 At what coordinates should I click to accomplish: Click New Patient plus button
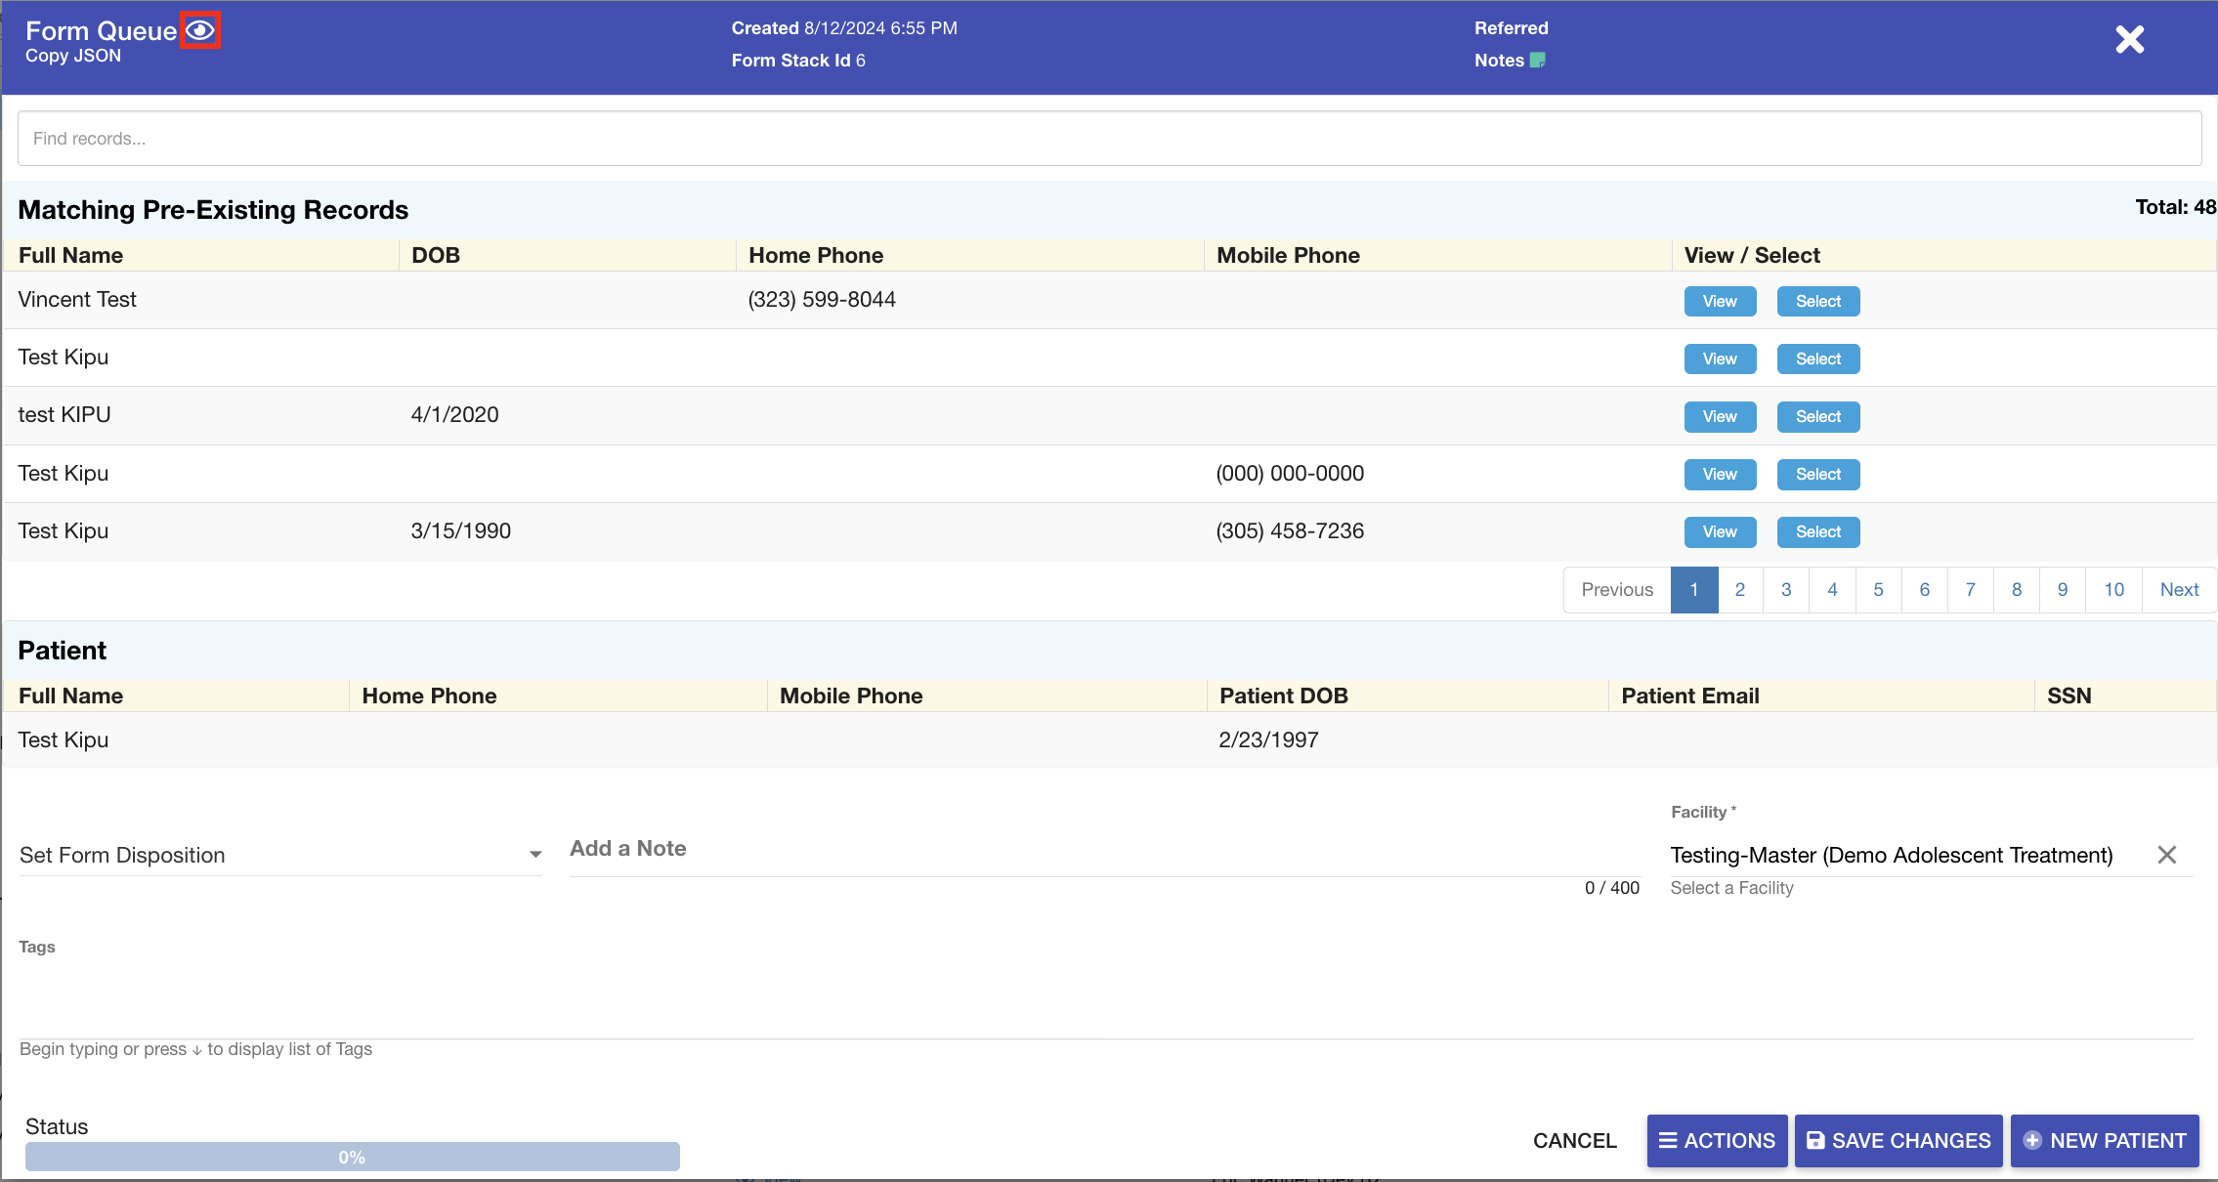pos(2104,1140)
